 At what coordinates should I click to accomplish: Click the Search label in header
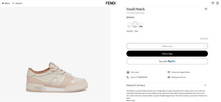pos(19,3)
